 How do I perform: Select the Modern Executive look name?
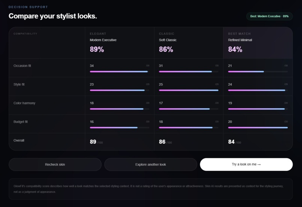(103, 40)
